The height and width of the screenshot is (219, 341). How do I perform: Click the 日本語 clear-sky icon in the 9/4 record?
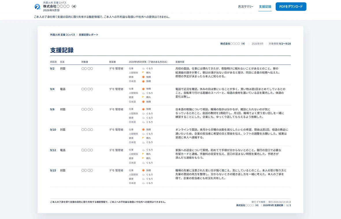[143, 102]
